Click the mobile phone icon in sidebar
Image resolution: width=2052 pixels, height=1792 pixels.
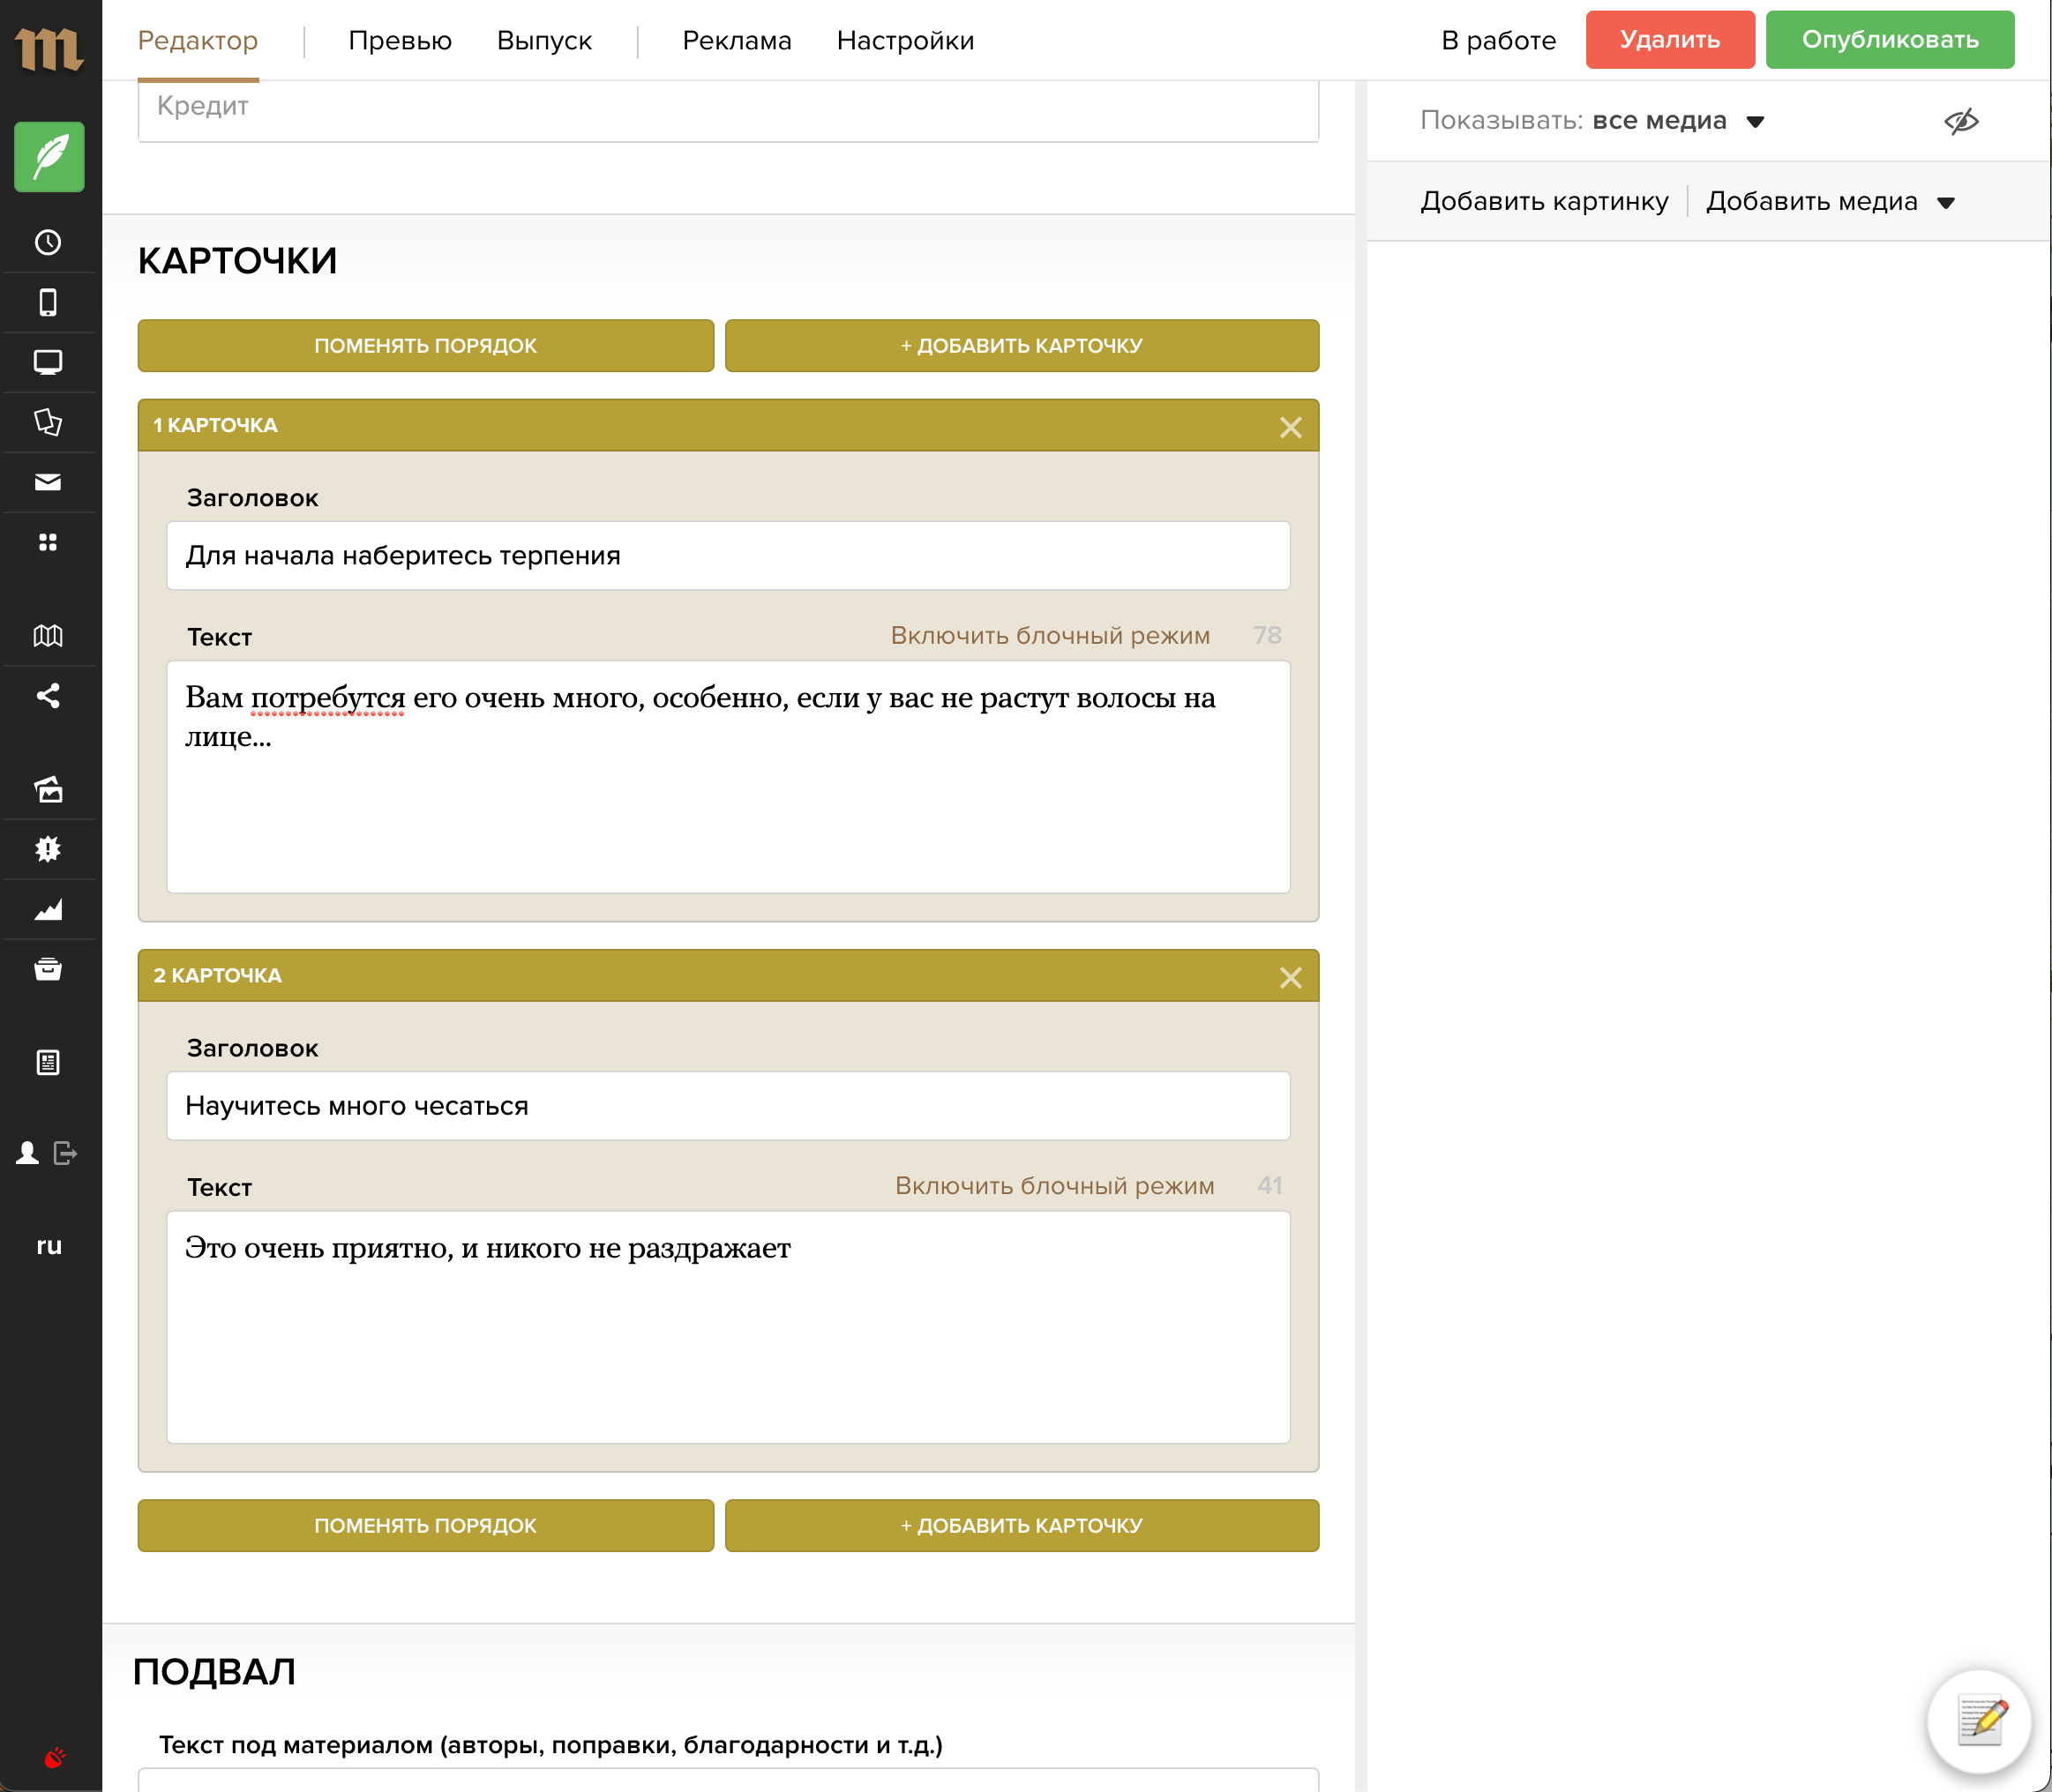(x=48, y=302)
